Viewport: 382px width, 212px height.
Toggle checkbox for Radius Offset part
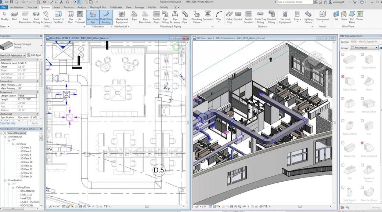click(x=343, y=121)
